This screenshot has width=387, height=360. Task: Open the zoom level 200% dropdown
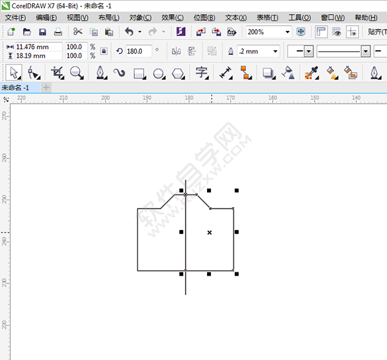[287, 32]
